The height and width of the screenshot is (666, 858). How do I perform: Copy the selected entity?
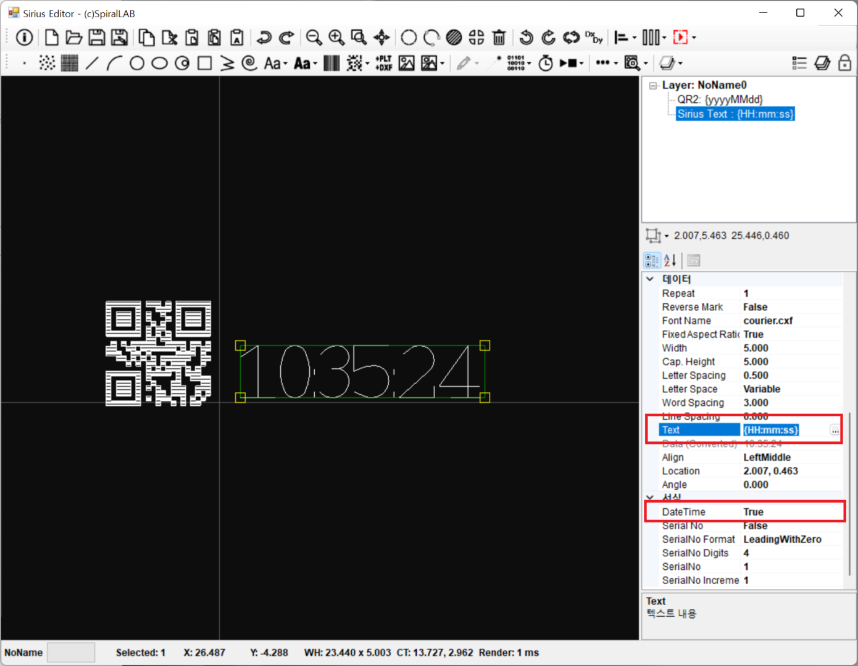[146, 38]
